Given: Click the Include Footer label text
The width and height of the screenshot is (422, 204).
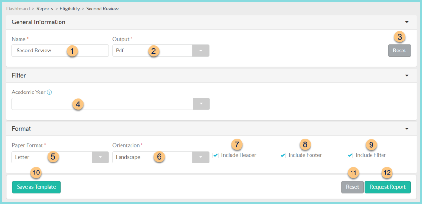Looking at the screenshot, I should coord(305,155).
